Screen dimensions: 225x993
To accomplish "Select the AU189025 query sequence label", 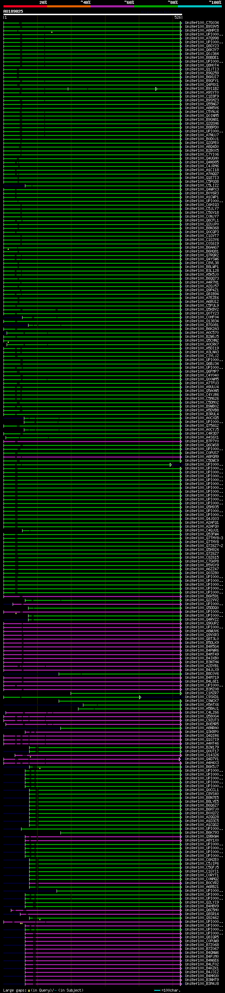I will click(13, 11).
